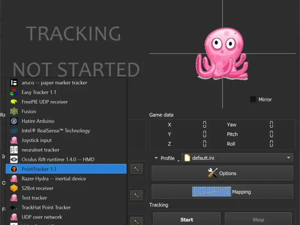Screen dimensions: 300x225
Task: Click the Roll label in Game data
Action: [x=231, y=144]
